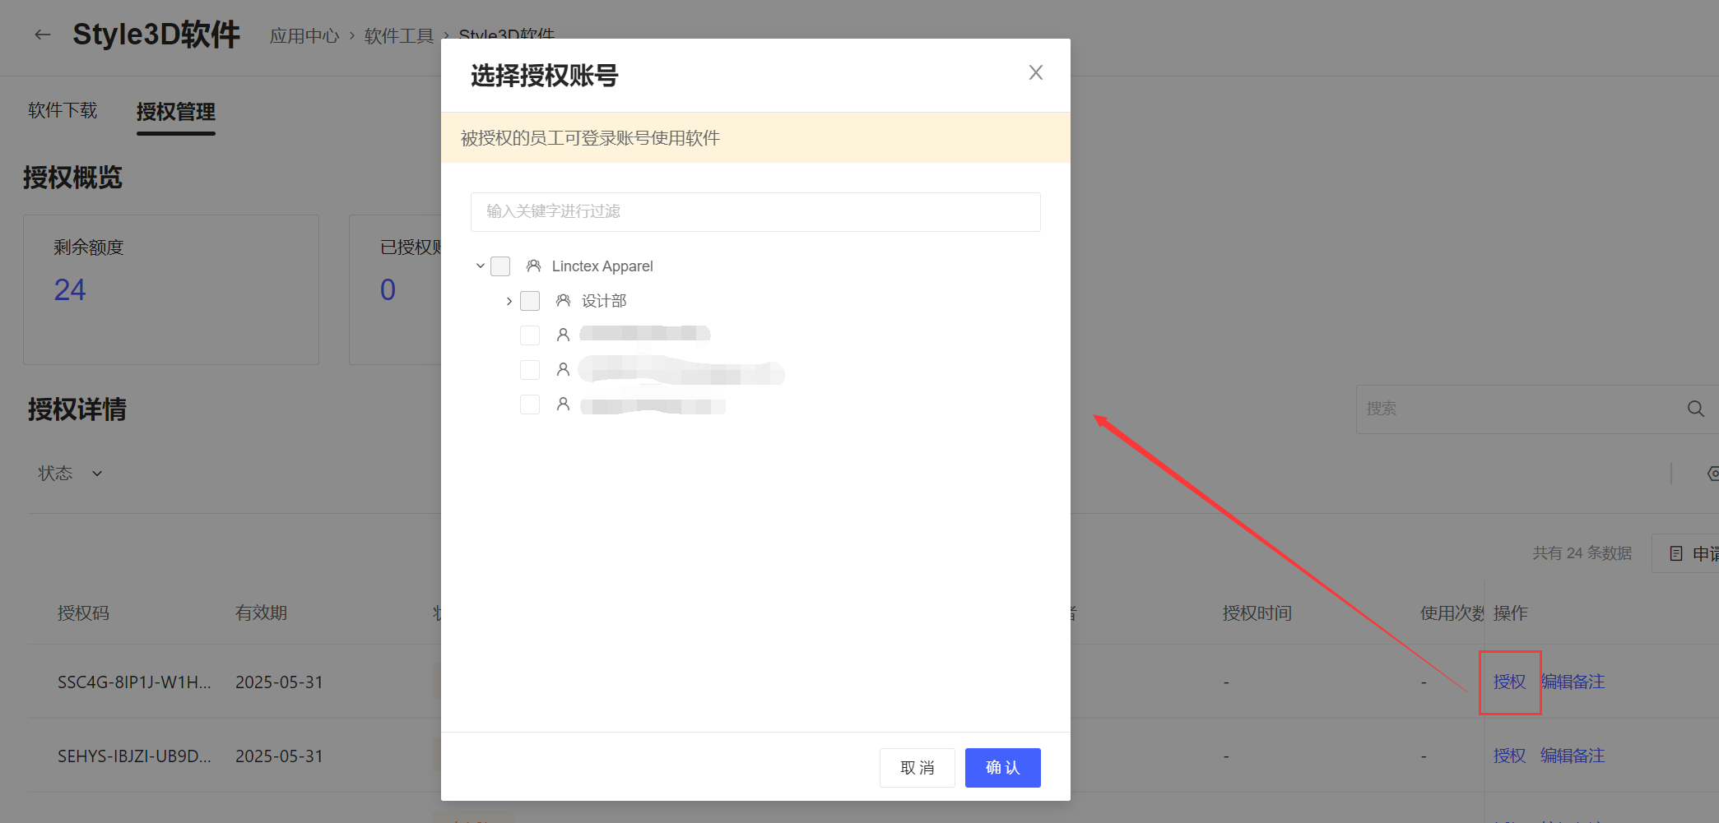This screenshot has width=1719, height=823.
Task: Click the 取消 button
Action: coord(917,768)
